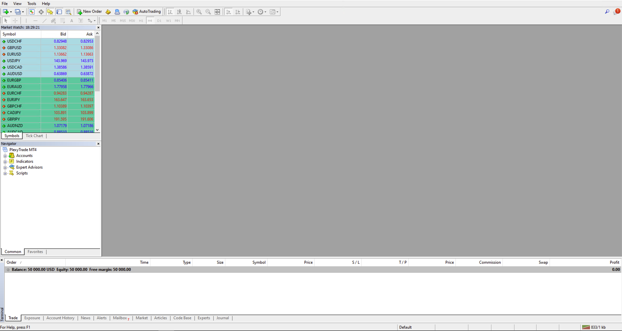This screenshot has width=622, height=331.
Task: Toggle the Strategy Tester button
Action: tap(68, 12)
